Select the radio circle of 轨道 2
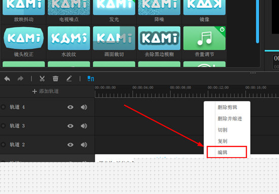This screenshot has height=194, width=279. click(x=3, y=145)
